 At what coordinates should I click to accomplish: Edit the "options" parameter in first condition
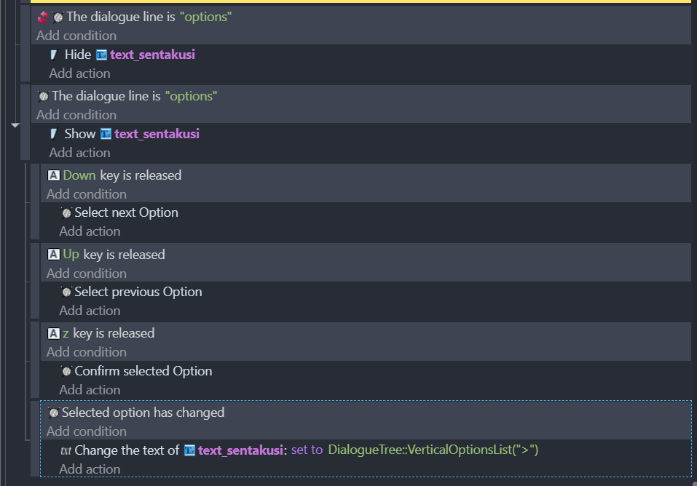pos(205,17)
